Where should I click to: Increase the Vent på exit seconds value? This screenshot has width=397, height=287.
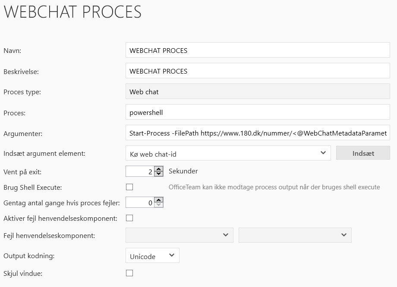pyautogui.click(x=158, y=169)
